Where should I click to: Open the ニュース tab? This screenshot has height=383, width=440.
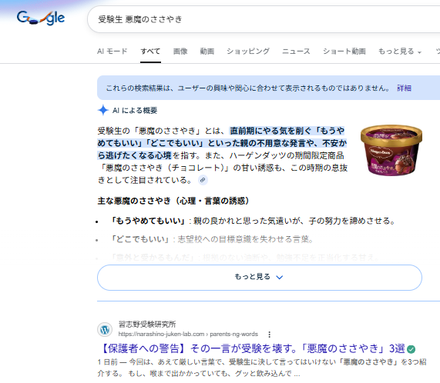click(296, 52)
